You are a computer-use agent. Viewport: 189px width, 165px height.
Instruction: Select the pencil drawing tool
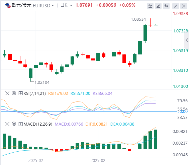point(158,6)
